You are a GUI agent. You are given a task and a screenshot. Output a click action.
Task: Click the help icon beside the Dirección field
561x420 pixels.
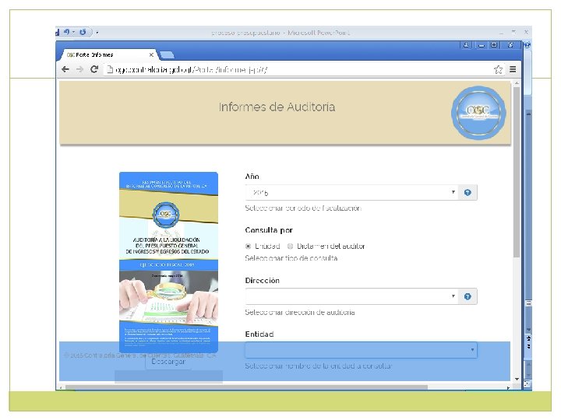467,296
